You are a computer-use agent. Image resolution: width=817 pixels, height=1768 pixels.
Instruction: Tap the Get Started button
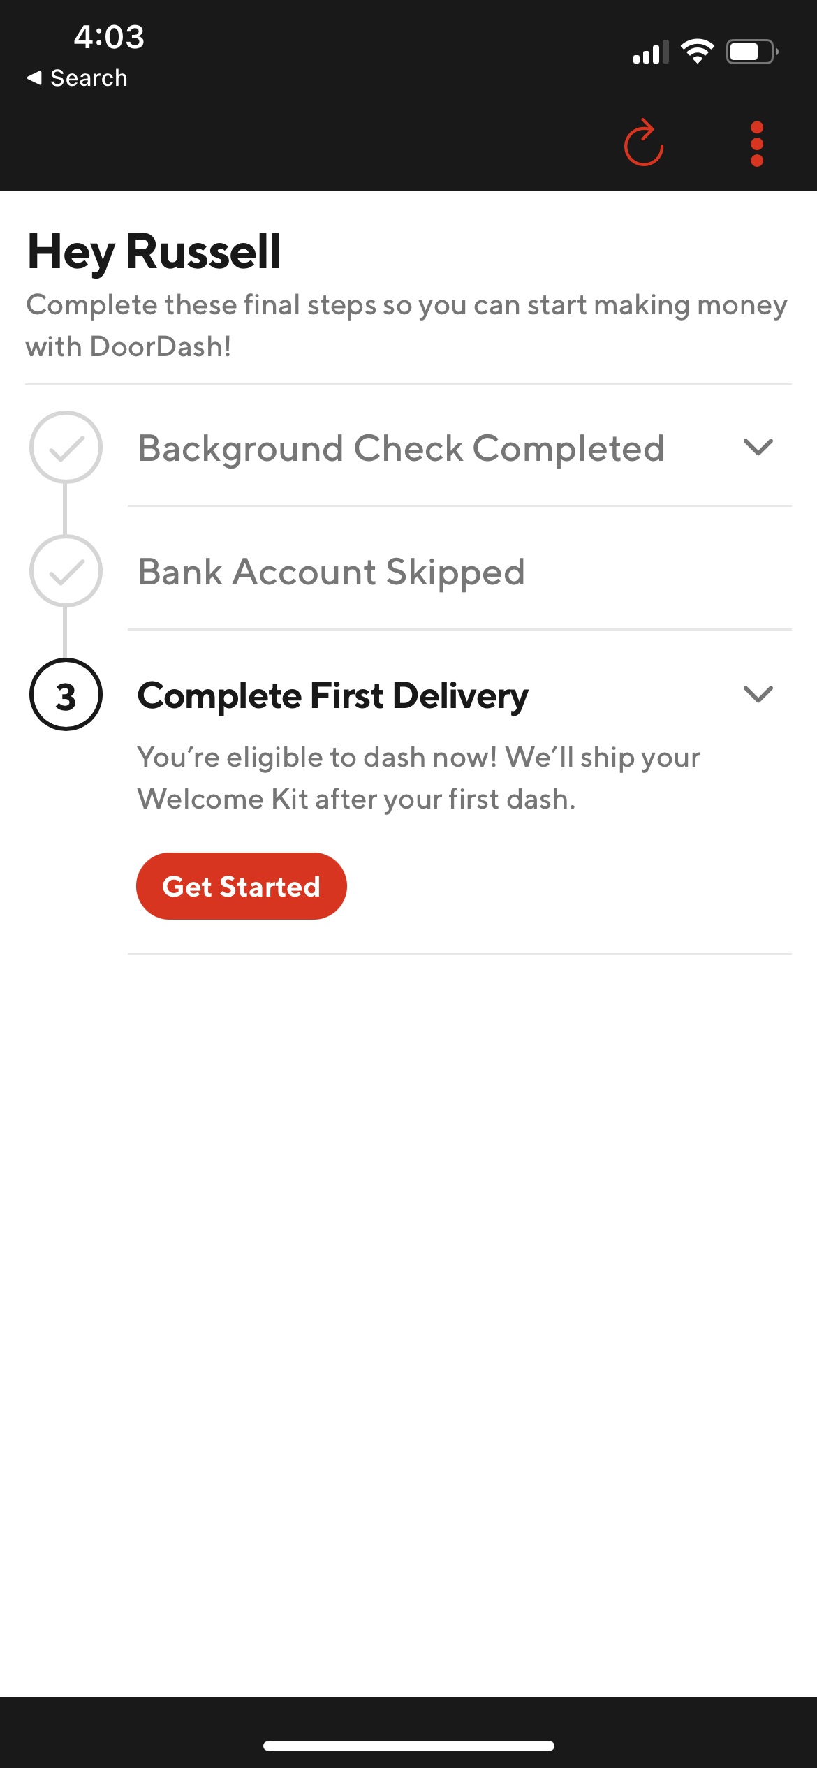click(x=241, y=886)
